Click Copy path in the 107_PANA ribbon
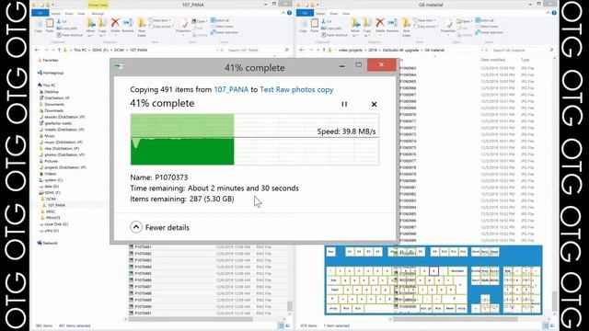Screen dimensions: 589x331 point(67,29)
